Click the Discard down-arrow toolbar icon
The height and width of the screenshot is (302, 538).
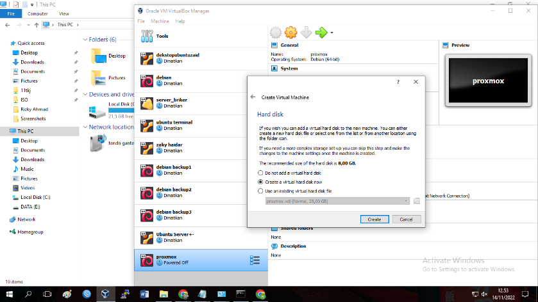click(306, 33)
